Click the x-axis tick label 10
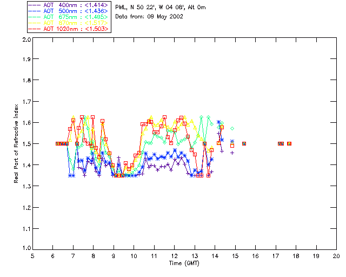 tap(134, 256)
